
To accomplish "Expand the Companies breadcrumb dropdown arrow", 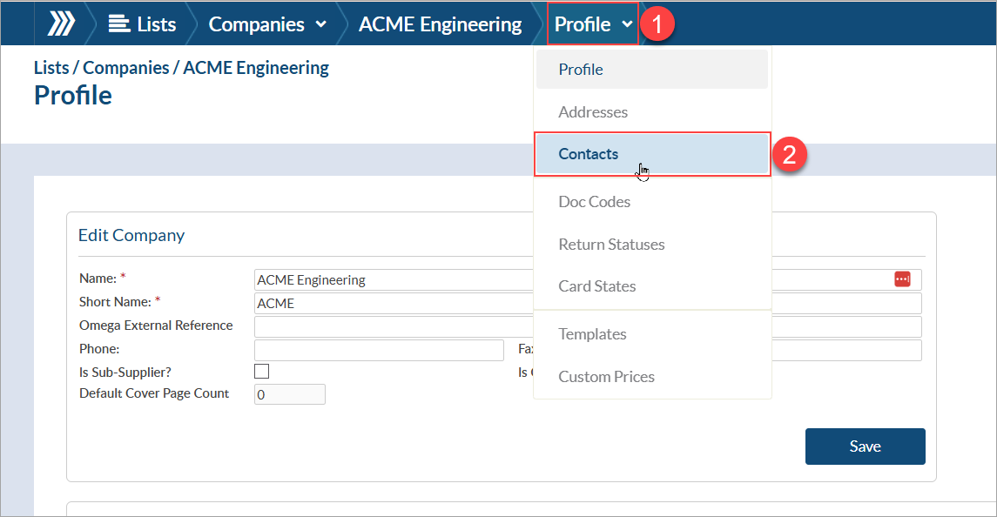I will point(320,24).
